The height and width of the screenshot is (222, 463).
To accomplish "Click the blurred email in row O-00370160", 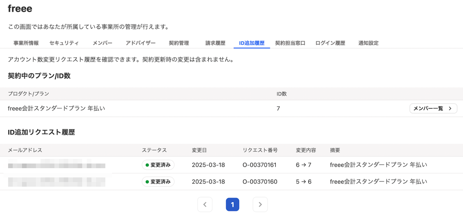I will pyautogui.click(x=57, y=182).
